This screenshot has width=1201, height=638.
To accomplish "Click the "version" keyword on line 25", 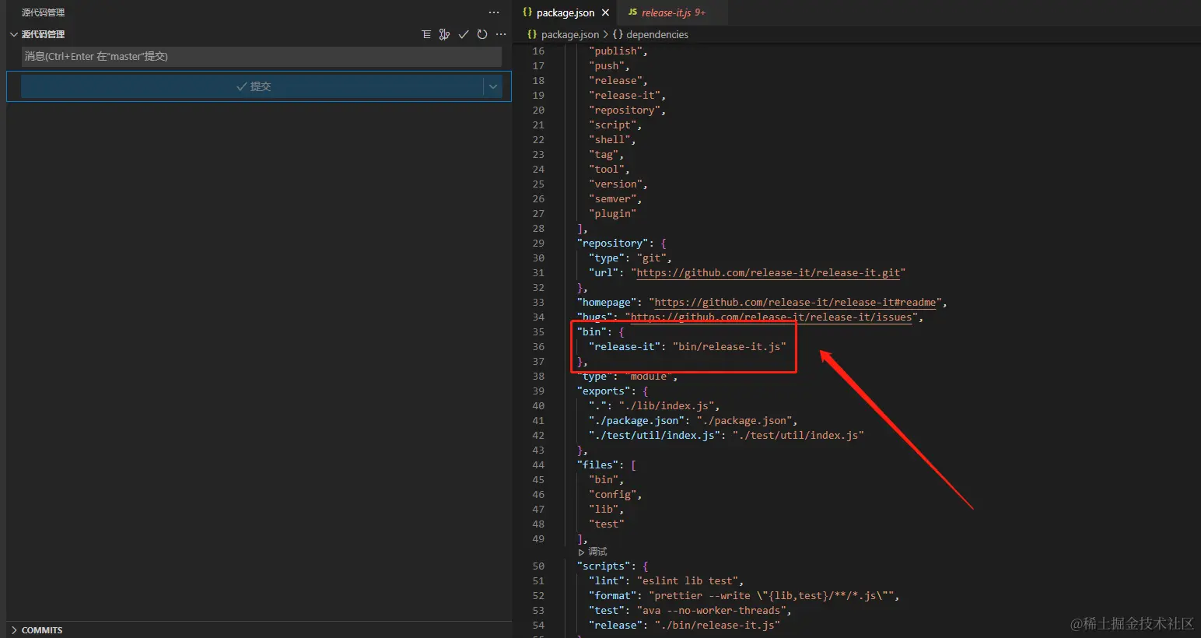I will coord(615,184).
